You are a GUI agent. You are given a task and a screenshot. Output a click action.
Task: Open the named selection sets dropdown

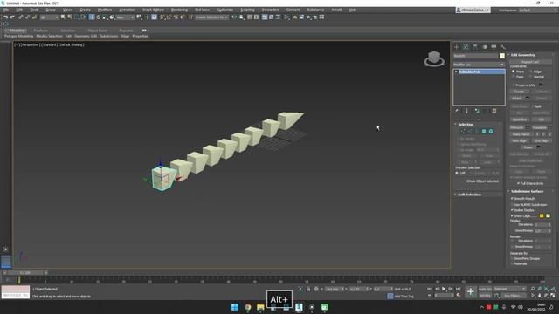211,17
